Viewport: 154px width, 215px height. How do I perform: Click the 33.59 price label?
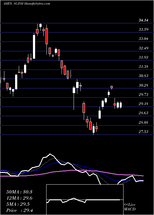[x=143, y=29]
